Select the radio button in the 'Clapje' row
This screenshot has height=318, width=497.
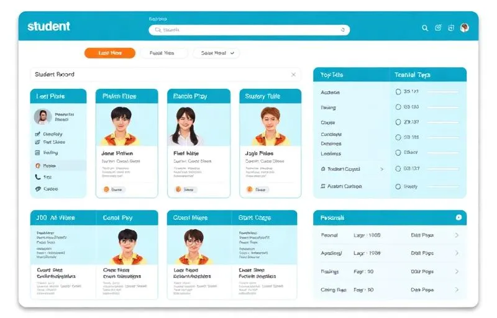tap(398, 122)
